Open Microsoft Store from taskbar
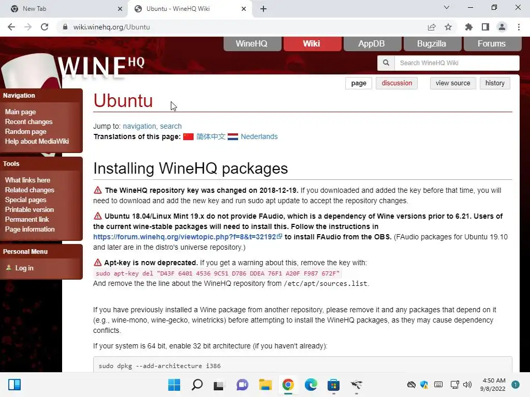 pyautogui.click(x=334, y=385)
